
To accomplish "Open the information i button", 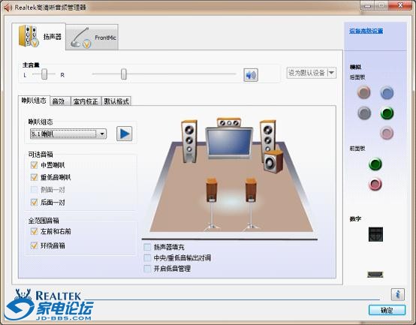I will (x=397, y=294).
